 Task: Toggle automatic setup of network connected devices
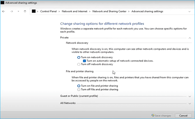[84, 61]
